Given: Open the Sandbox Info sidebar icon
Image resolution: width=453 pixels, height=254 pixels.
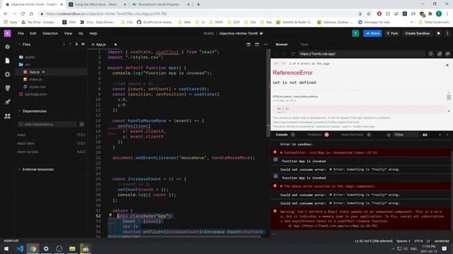Looking at the screenshot, I should point(8,47).
